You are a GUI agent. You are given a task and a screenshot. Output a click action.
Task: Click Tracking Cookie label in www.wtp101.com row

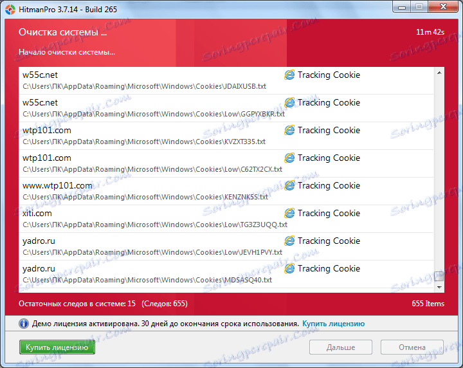(x=329, y=186)
